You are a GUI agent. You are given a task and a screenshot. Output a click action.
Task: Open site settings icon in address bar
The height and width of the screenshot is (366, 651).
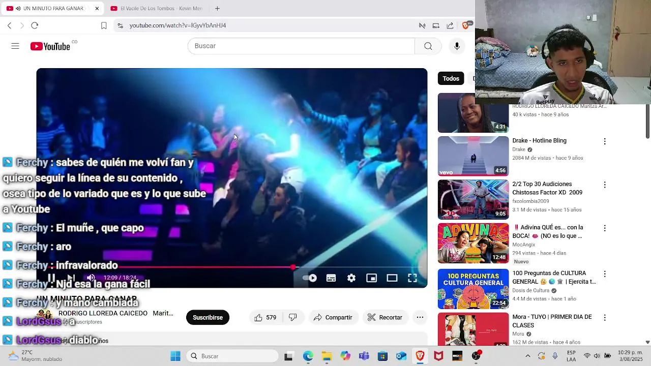click(x=120, y=25)
